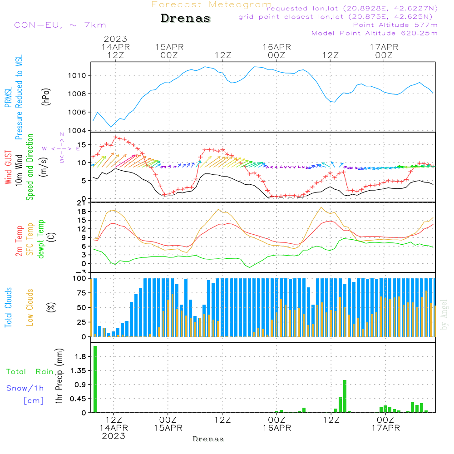This screenshot has height=454, width=454.
Task: Click the dewpt Temp axis label
Action: click(x=41, y=239)
